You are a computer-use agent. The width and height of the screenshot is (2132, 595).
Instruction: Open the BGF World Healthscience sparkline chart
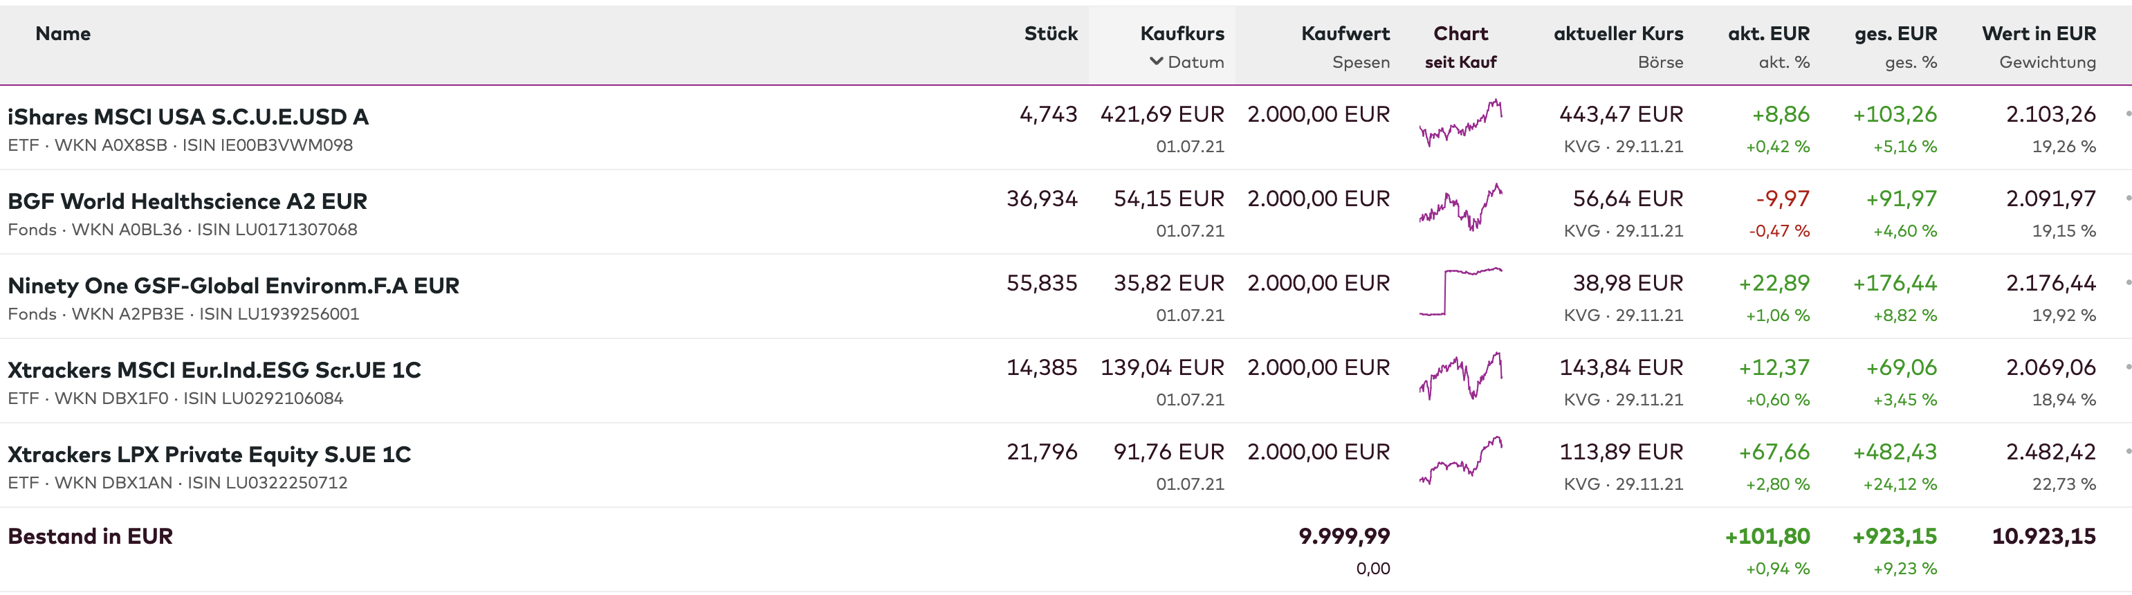coord(1461,208)
